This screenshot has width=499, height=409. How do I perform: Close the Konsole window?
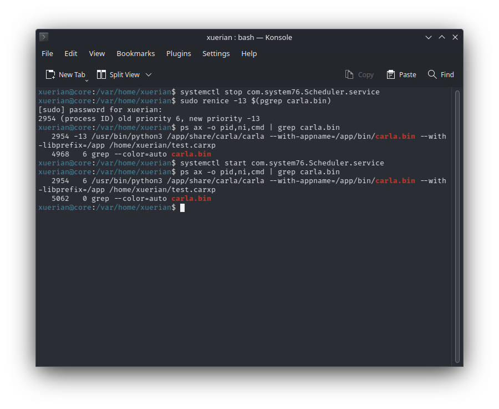tap(455, 37)
